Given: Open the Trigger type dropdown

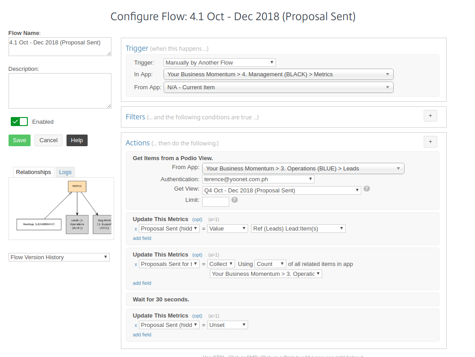Looking at the screenshot, I should (x=219, y=63).
